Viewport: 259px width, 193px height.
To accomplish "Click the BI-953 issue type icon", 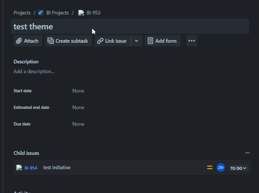I will point(81,13).
